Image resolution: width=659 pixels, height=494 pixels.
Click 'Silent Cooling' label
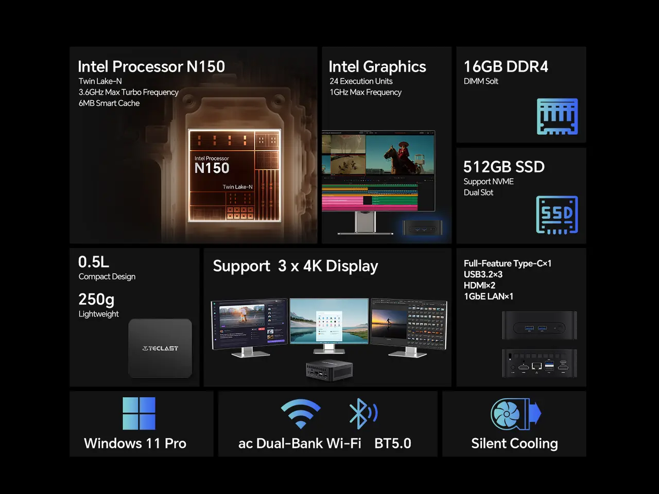pyautogui.click(x=515, y=444)
